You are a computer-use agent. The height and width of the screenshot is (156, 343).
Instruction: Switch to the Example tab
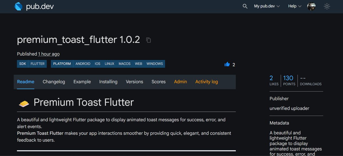point(82,82)
